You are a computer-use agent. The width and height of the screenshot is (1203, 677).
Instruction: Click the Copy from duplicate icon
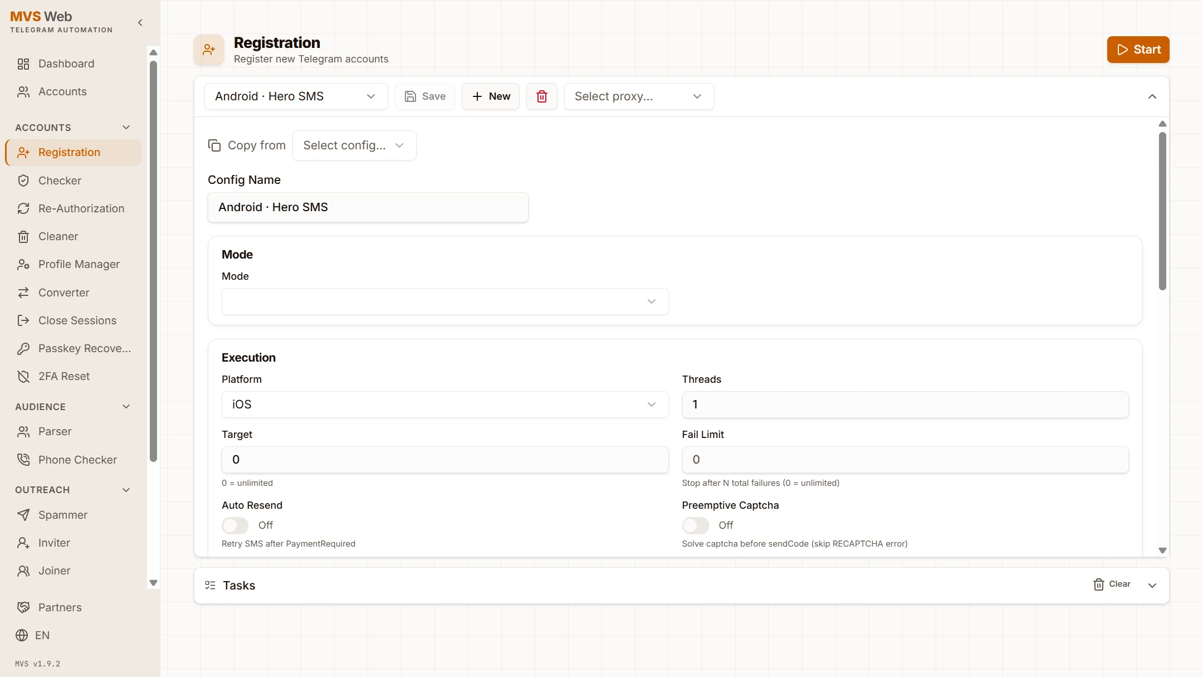click(214, 145)
